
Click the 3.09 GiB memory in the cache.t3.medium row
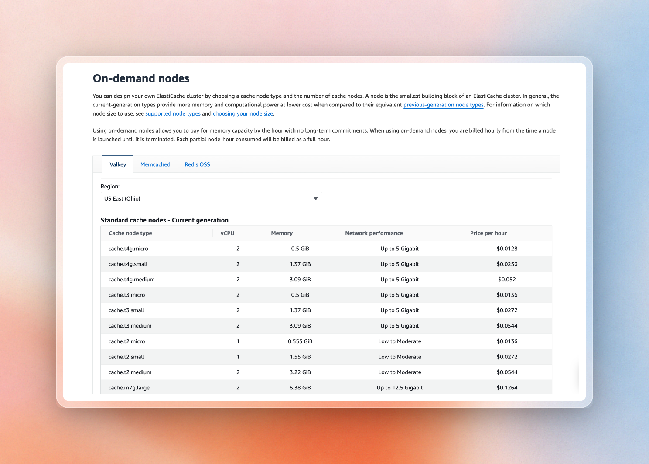pos(300,326)
